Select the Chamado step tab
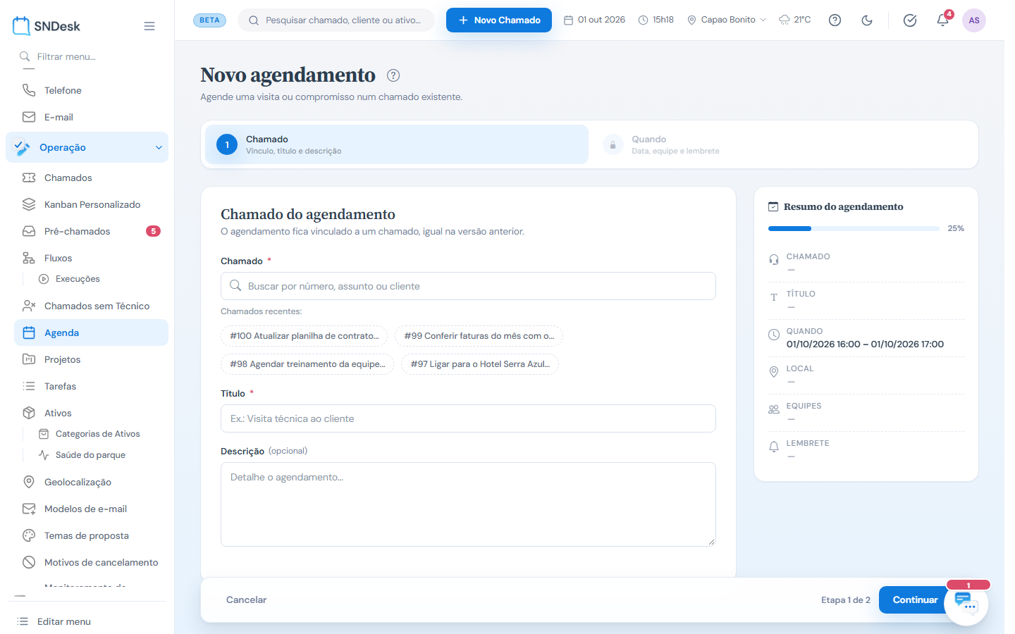Viewport: 1015px width, 634px height. [x=397, y=144]
